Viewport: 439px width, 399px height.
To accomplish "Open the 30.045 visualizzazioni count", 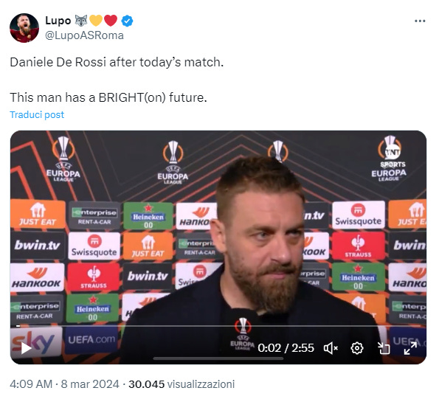I will (182, 384).
